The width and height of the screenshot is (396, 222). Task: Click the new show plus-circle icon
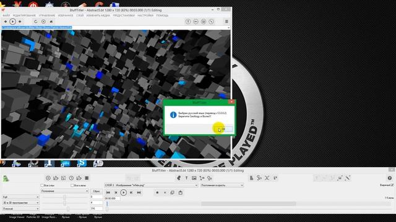click(x=48, y=178)
